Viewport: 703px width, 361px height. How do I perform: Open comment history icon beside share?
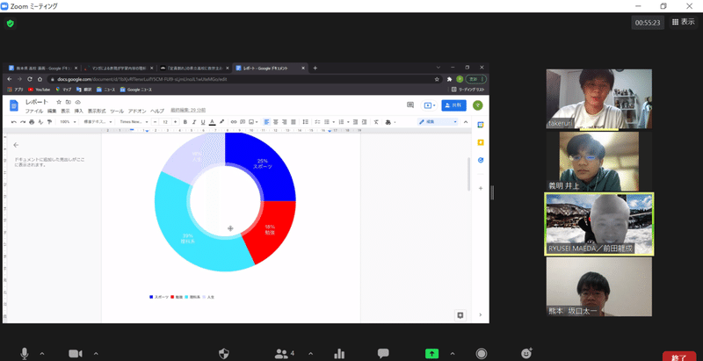coord(410,105)
